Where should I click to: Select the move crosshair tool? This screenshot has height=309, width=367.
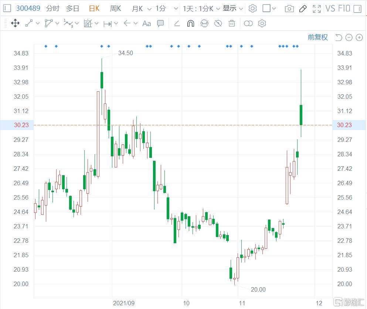(x=15, y=23)
